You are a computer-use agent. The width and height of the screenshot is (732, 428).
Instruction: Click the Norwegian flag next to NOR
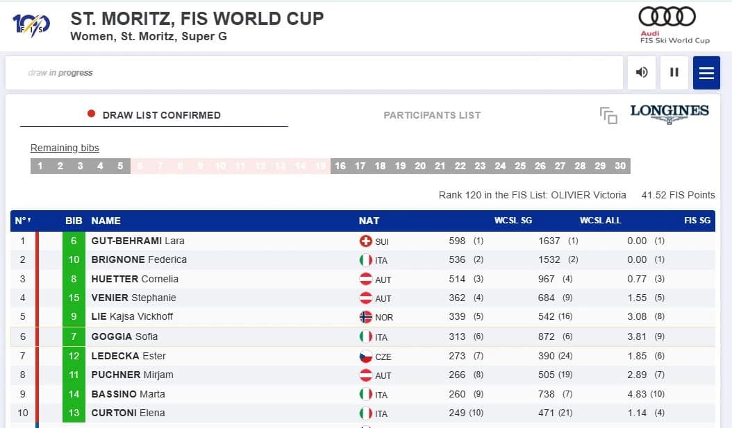coord(365,317)
